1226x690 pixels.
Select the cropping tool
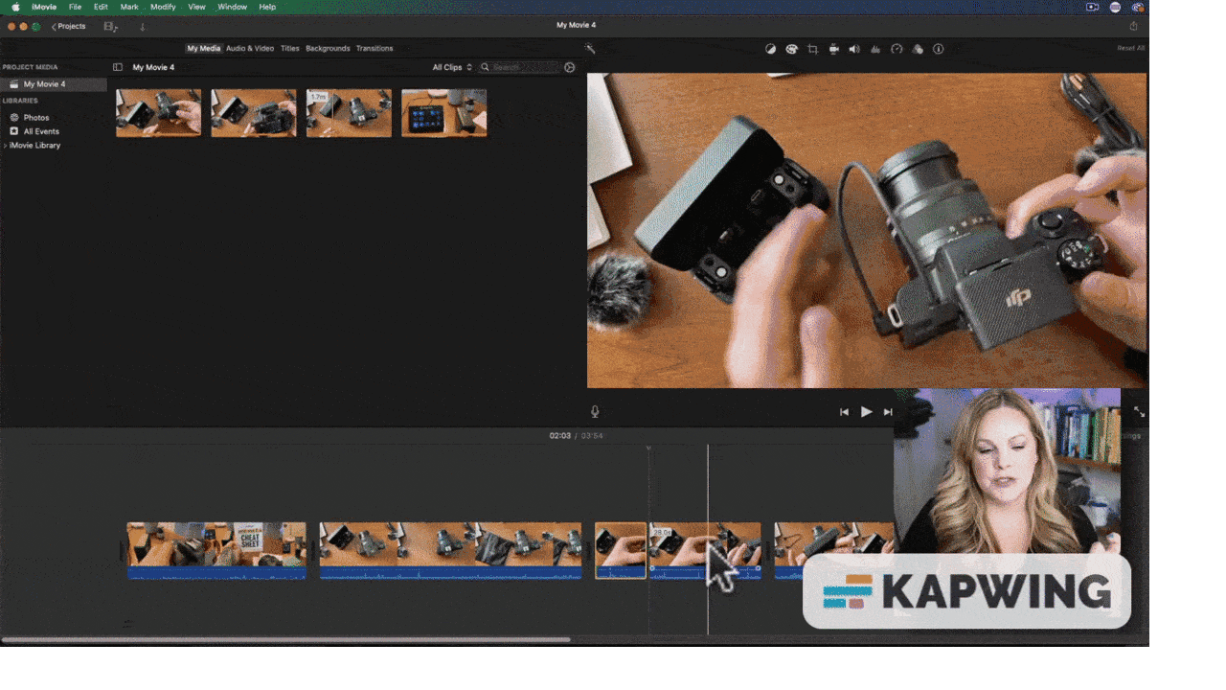[x=812, y=49]
